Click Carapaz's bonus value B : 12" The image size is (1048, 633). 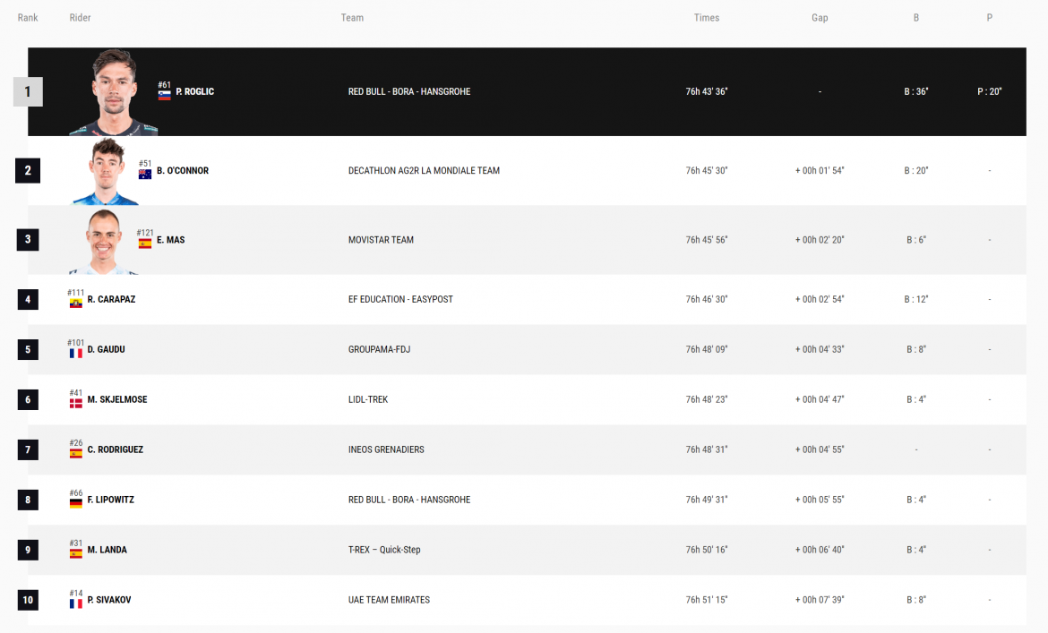pos(916,299)
